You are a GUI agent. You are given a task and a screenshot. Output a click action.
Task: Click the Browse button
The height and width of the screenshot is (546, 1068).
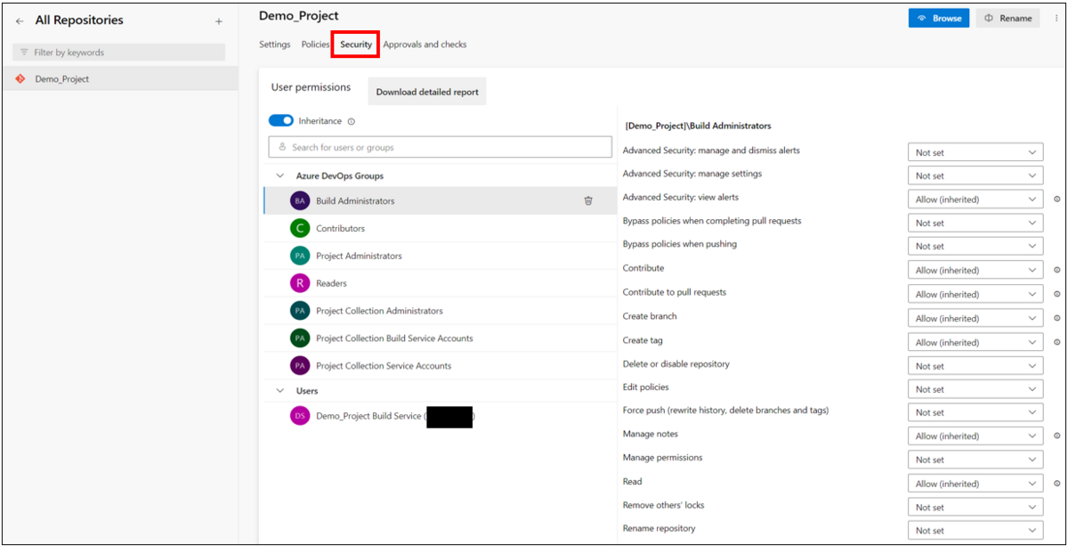pyautogui.click(x=939, y=18)
